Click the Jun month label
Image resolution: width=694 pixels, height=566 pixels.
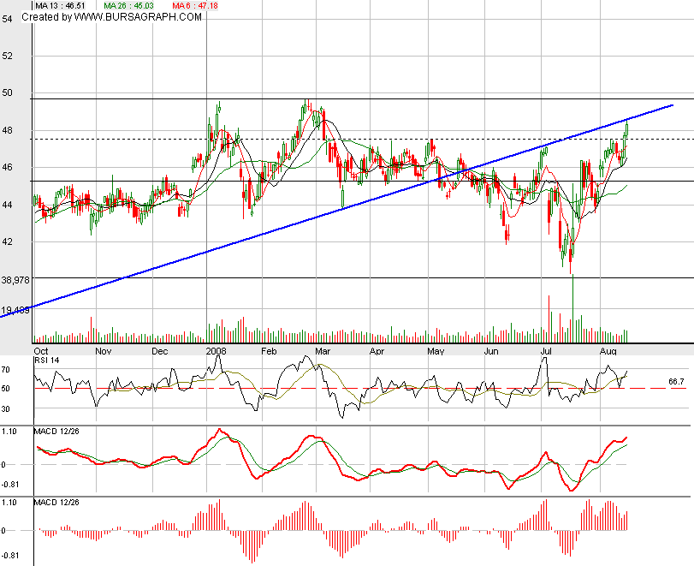tap(491, 351)
